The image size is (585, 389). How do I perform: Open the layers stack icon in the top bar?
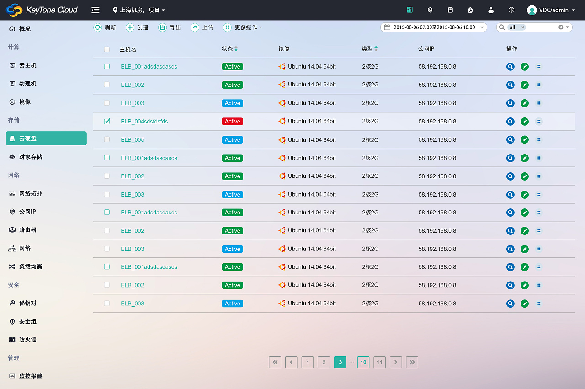430,10
